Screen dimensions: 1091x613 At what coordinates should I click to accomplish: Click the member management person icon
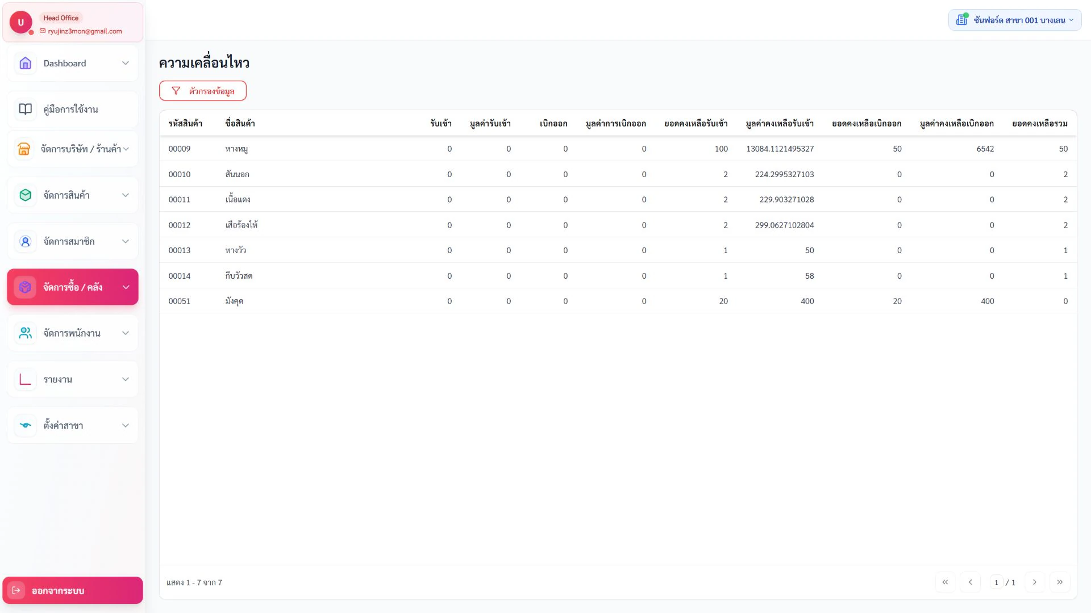click(26, 241)
